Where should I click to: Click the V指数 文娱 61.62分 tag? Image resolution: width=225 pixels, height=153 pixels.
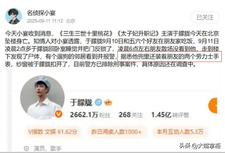point(53,132)
